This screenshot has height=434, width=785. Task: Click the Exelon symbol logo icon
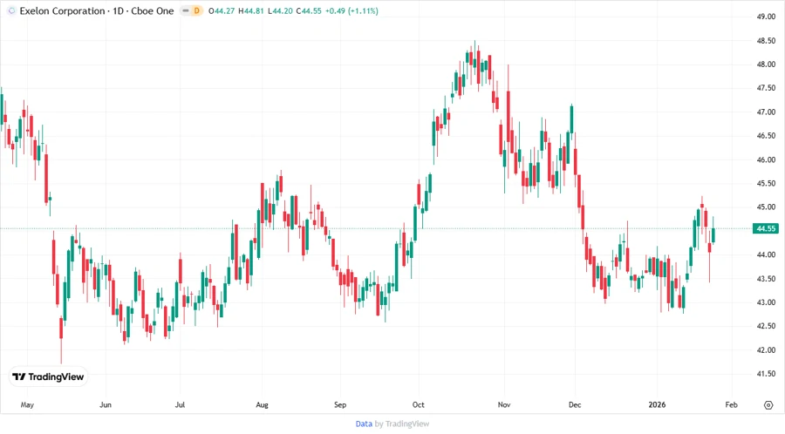coord(11,11)
